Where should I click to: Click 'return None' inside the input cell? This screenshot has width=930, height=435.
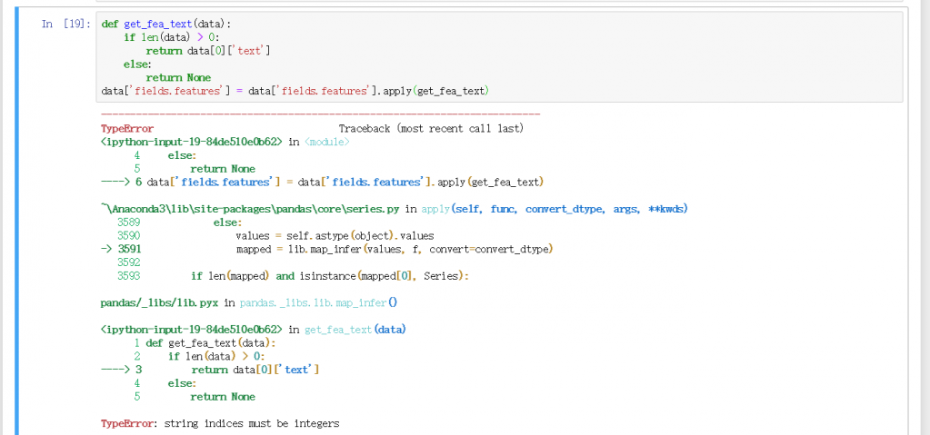(x=178, y=78)
